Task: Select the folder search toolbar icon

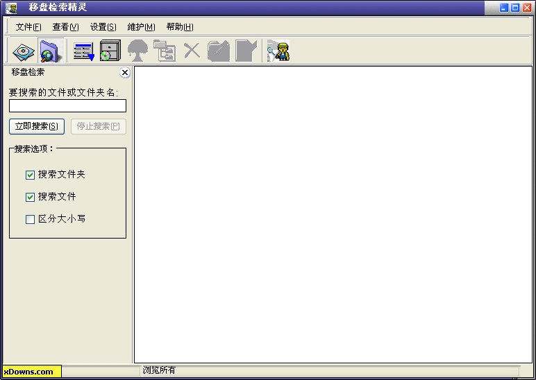Action: tap(51, 51)
